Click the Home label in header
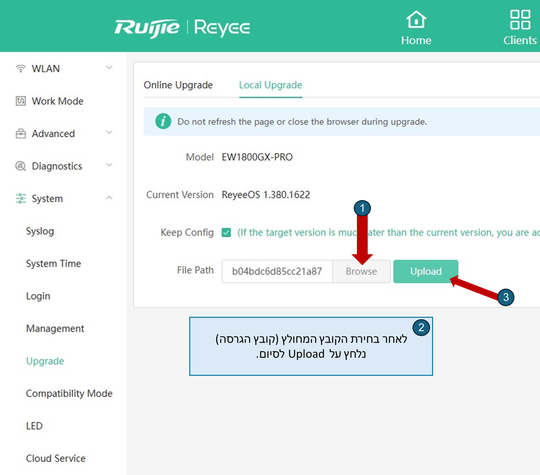This screenshot has width=540, height=475. click(416, 41)
